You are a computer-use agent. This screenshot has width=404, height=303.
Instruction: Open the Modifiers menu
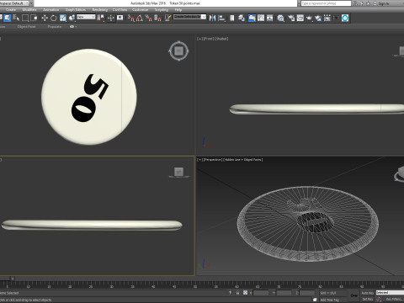pyautogui.click(x=29, y=10)
